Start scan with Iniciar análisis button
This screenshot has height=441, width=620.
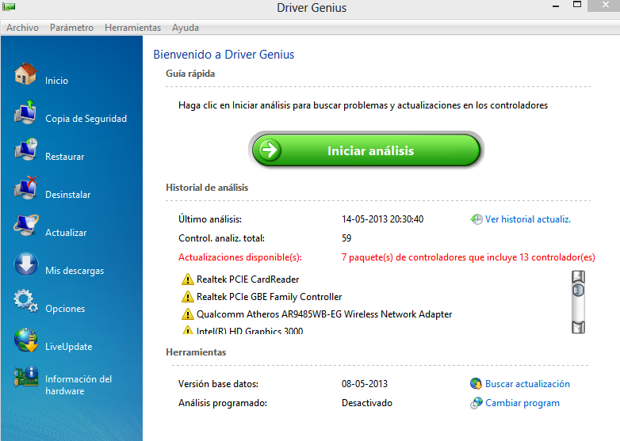point(366,150)
